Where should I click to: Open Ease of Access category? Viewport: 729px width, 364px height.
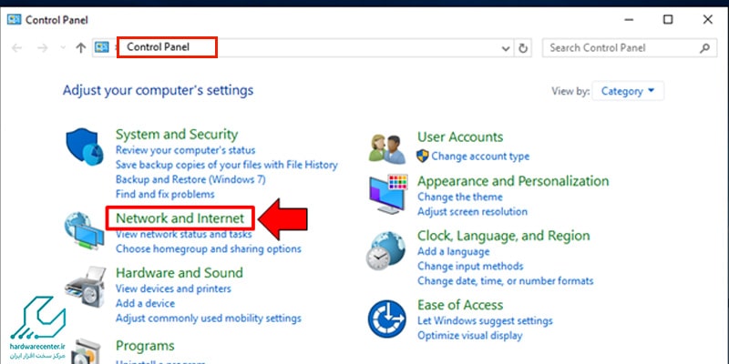460,305
